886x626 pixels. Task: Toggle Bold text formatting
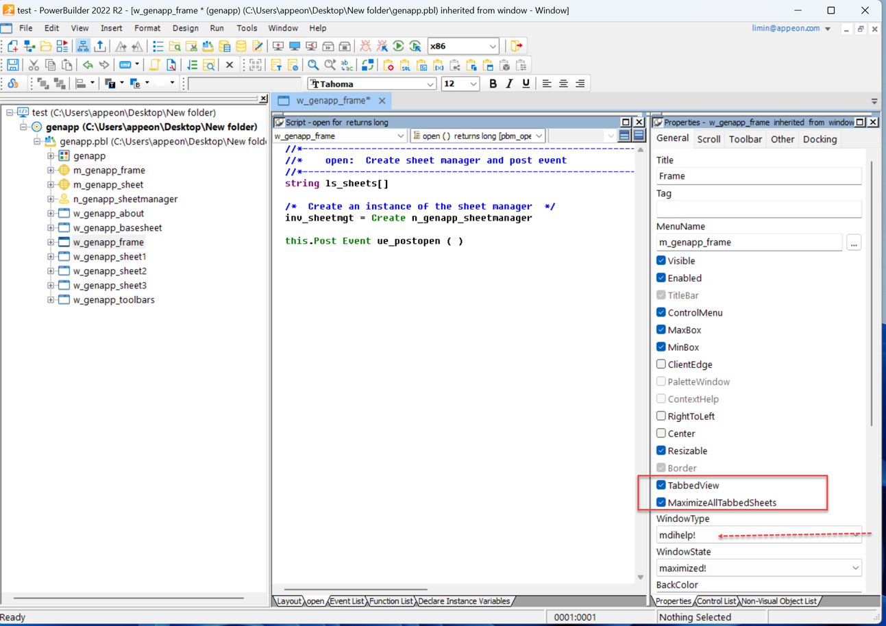(493, 84)
